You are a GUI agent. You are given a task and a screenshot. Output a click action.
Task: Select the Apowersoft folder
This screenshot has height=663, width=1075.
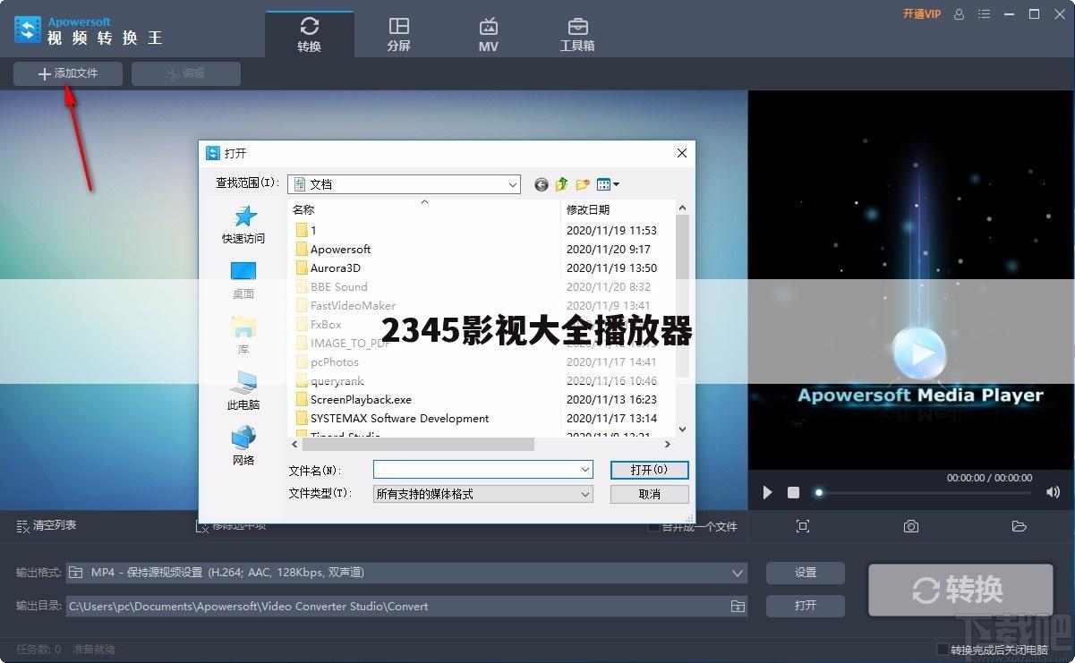pyautogui.click(x=333, y=250)
